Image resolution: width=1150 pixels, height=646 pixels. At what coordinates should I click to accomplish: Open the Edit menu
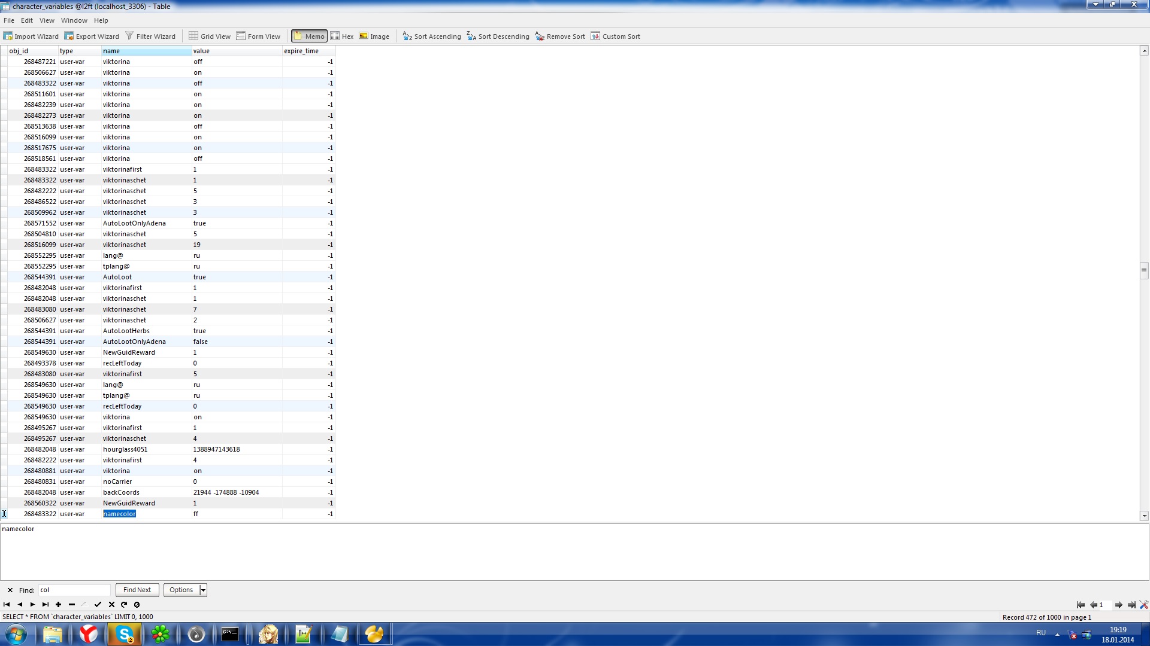point(27,20)
